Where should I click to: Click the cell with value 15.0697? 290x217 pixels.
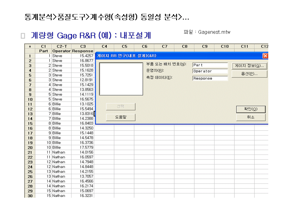(x=83, y=191)
